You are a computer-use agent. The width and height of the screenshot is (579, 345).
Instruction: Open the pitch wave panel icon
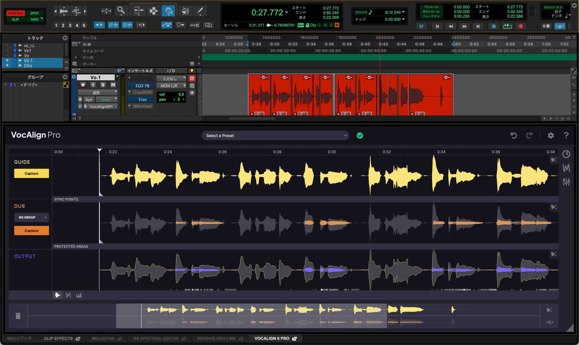click(x=566, y=168)
